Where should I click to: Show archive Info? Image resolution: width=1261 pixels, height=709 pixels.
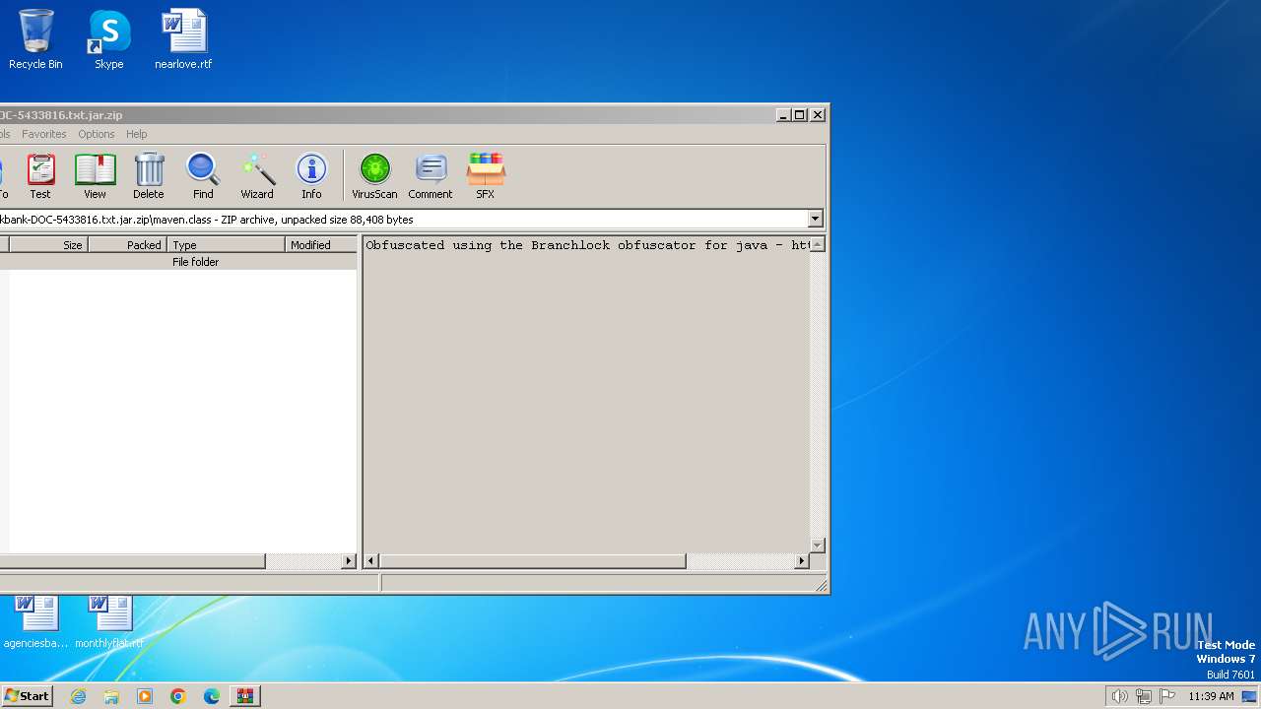point(311,176)
